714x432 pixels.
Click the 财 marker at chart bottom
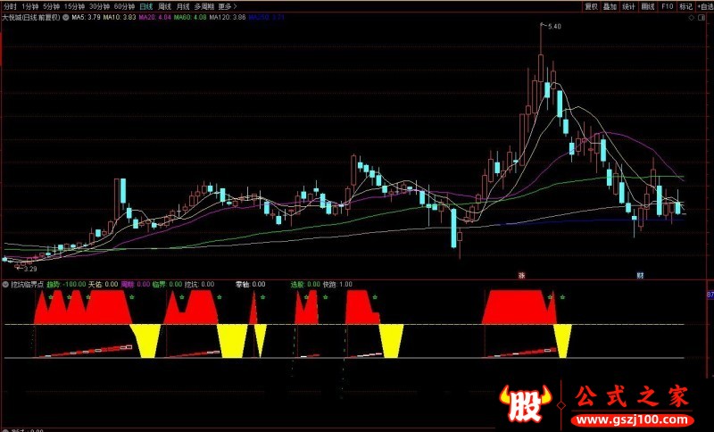640,276
